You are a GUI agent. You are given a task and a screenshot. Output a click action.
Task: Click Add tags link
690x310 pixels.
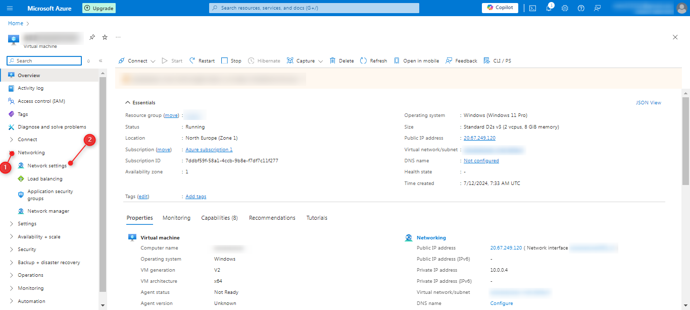click(196, 197)
